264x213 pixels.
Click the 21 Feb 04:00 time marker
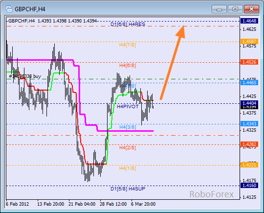(x=82, y=204)
